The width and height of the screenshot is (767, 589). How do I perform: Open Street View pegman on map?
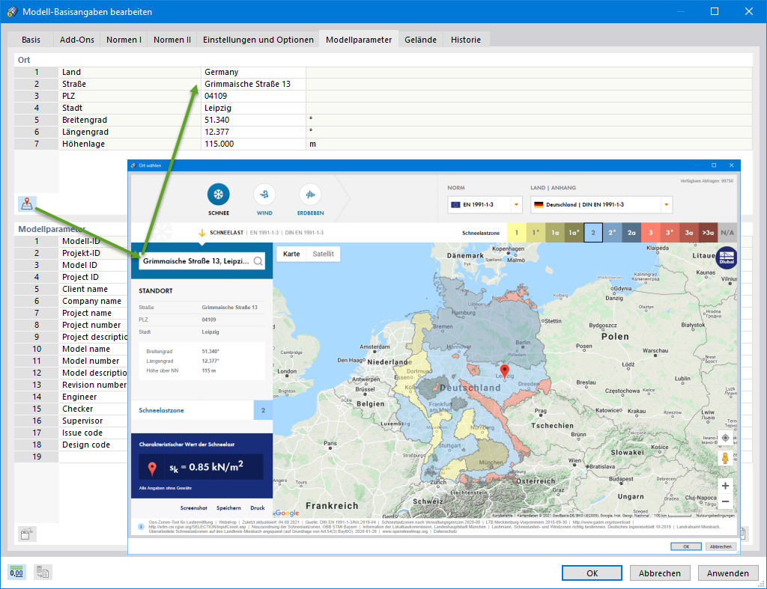click(x=725, y=458)
